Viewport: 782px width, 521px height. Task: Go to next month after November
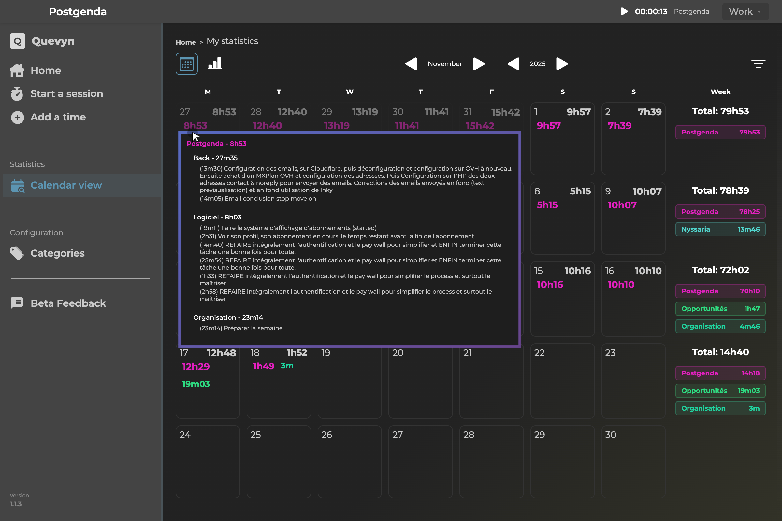click(x=479, y=64)
